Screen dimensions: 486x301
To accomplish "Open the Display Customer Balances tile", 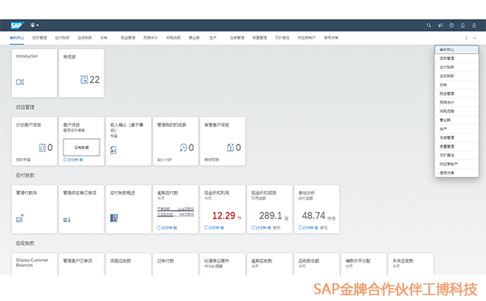I will point(35,264).
